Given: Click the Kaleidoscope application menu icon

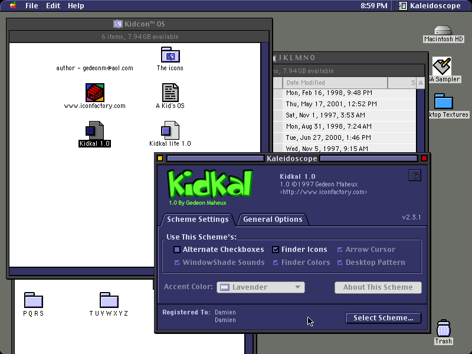Looking at the screenshot, I should [403, 6].
